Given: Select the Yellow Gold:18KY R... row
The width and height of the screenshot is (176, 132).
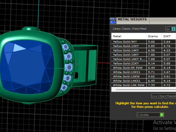Looking at the screenshot, I should 144,59.
